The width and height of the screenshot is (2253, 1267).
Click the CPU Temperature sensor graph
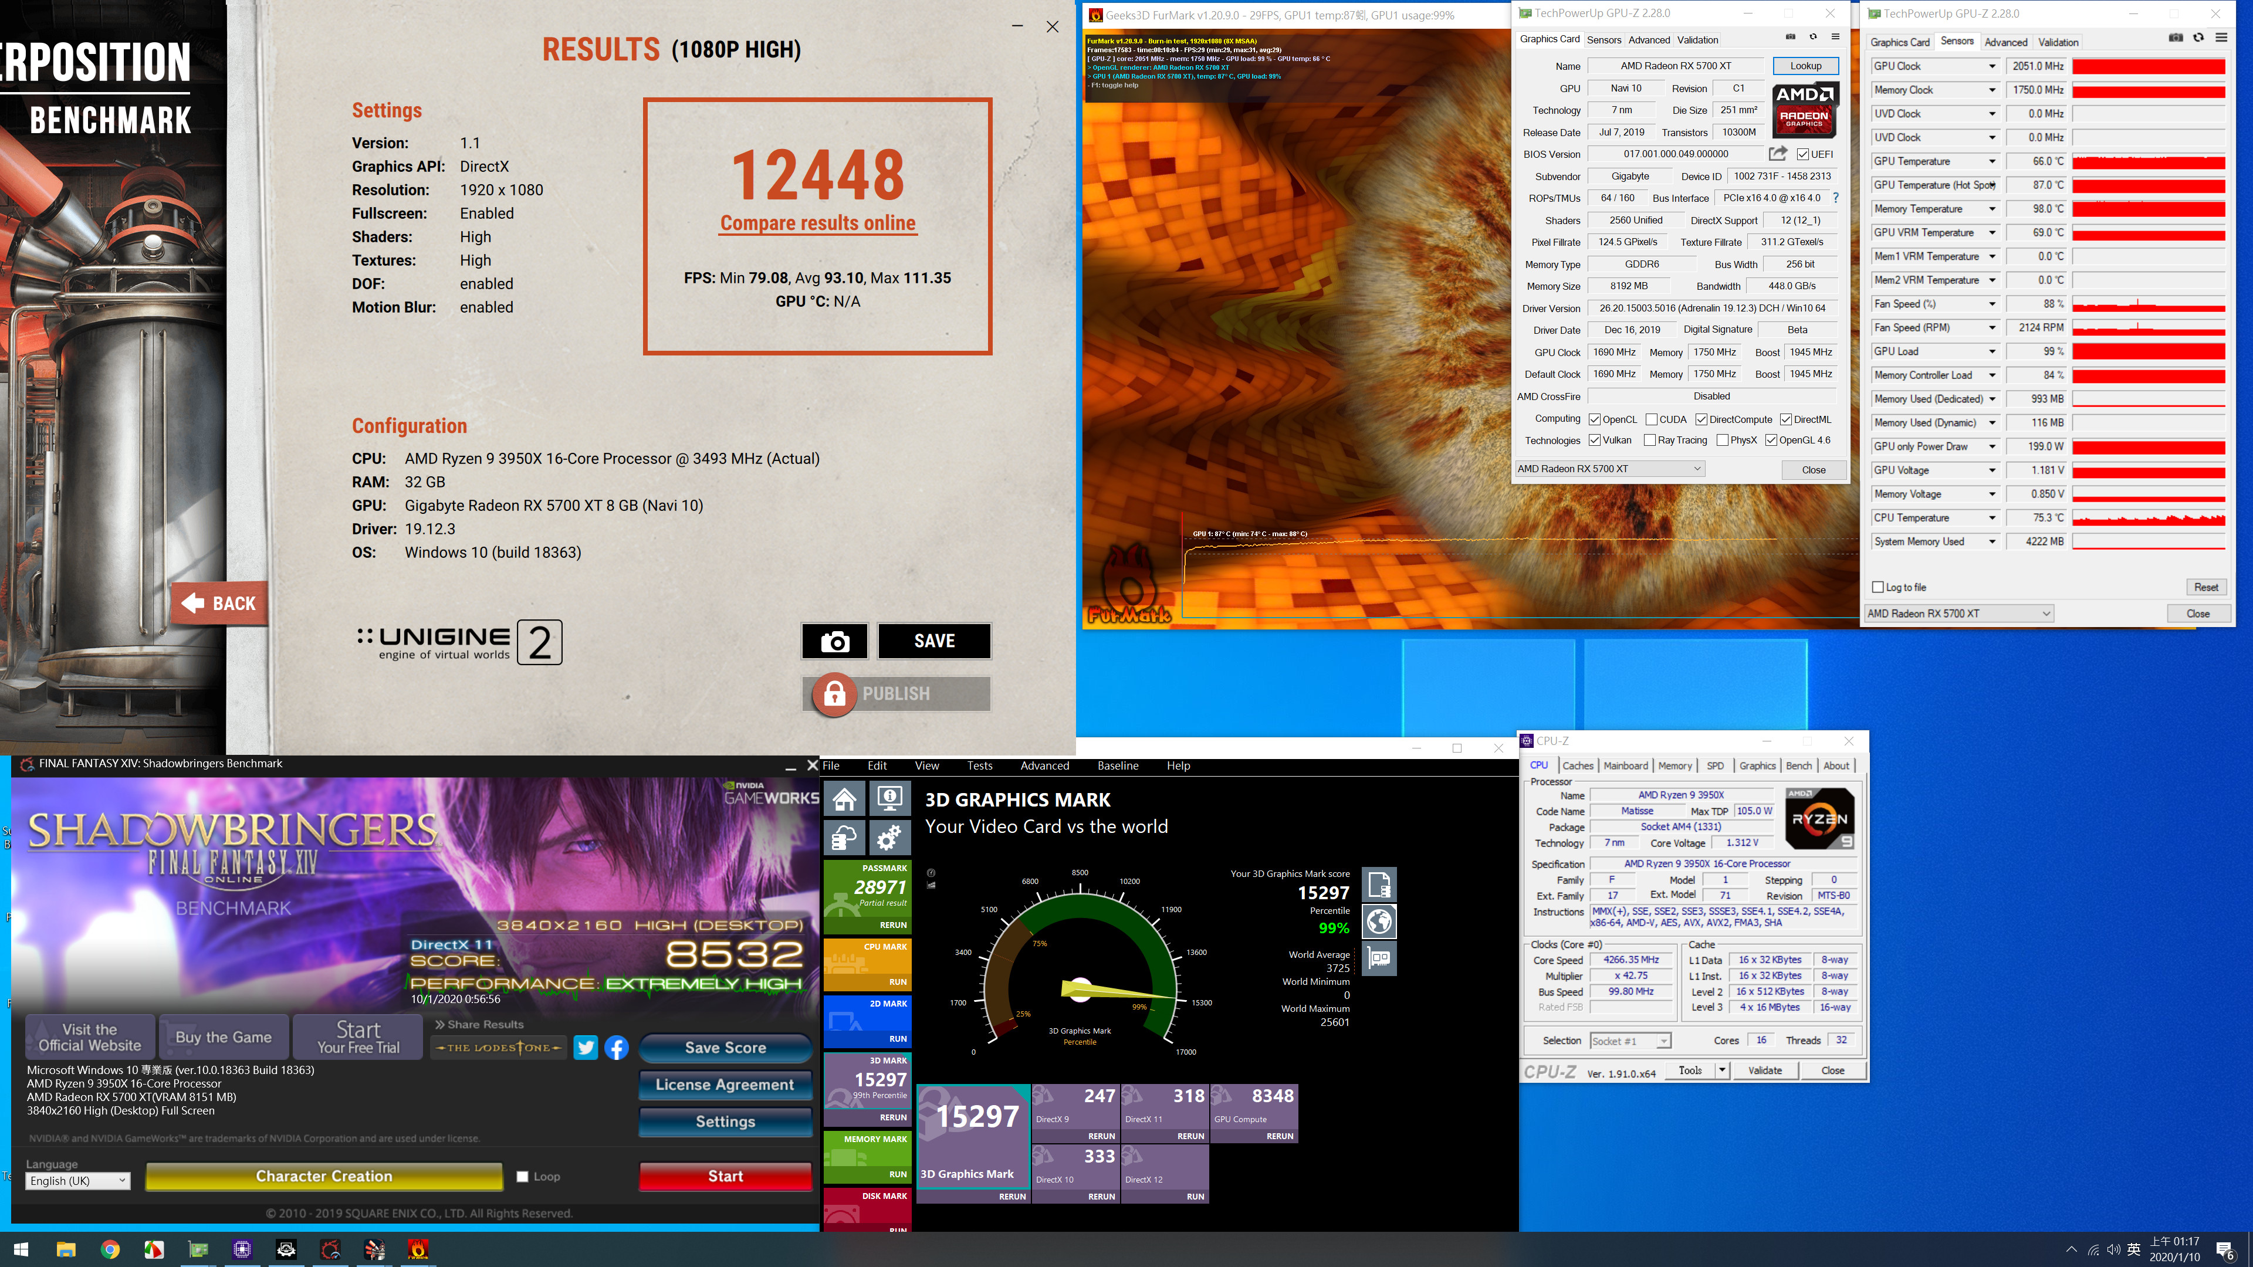(x=2148, y=517)
